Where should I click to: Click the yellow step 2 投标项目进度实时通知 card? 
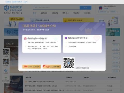coord(79,20)
